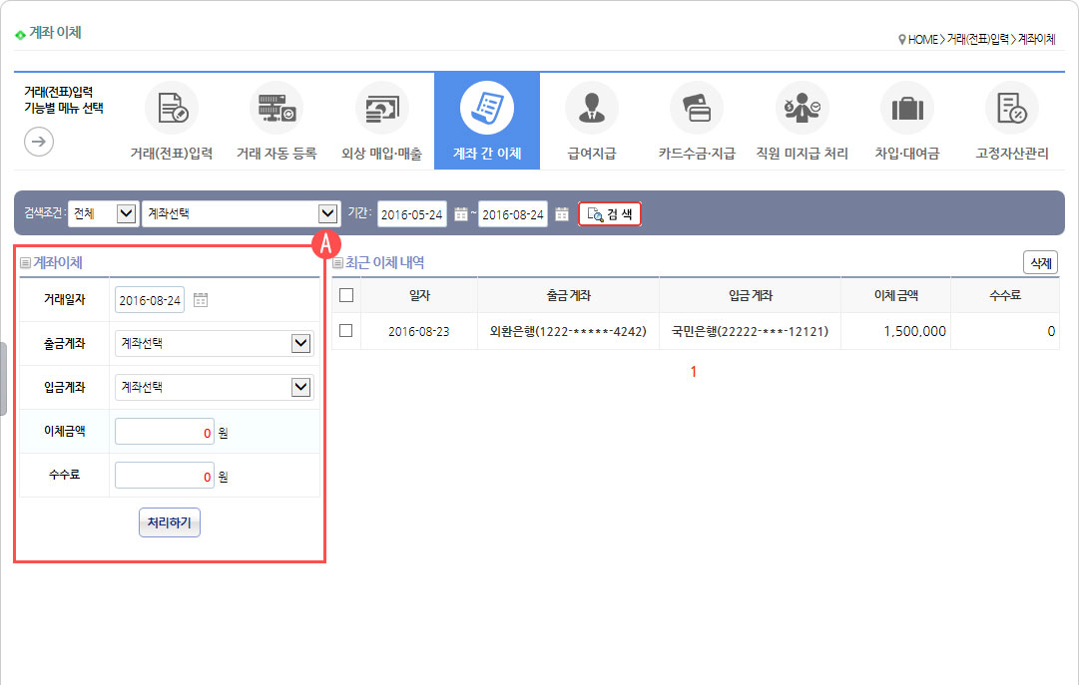Click the left edge side panel handle
The width and height of the screenshot is (1079, 685).
(3, 379)
